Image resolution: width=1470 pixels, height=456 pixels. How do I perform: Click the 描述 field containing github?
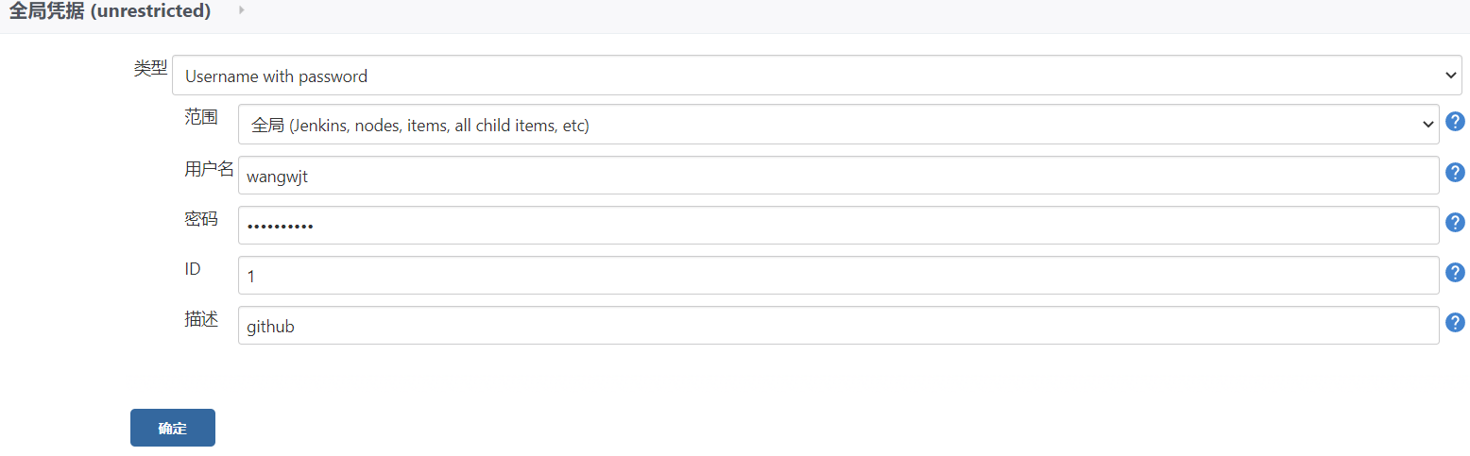point(839,325)
